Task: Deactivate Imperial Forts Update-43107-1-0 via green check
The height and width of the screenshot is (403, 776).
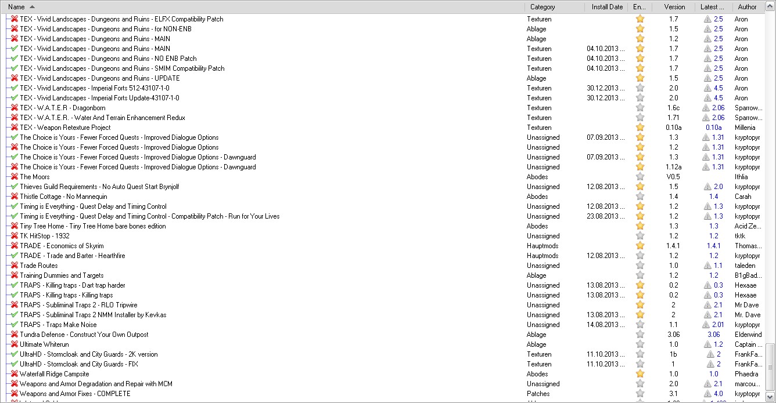Action: click(x=15, y=98)
